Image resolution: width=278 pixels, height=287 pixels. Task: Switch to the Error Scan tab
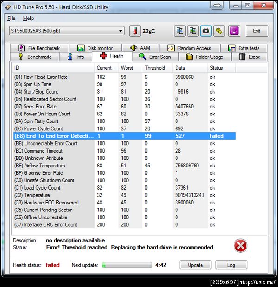coord(156,57)
